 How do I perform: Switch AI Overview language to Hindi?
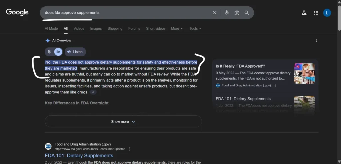(x=49, y=52)
